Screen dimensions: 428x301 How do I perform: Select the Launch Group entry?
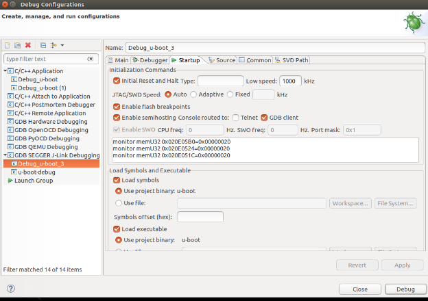(34, 181)
